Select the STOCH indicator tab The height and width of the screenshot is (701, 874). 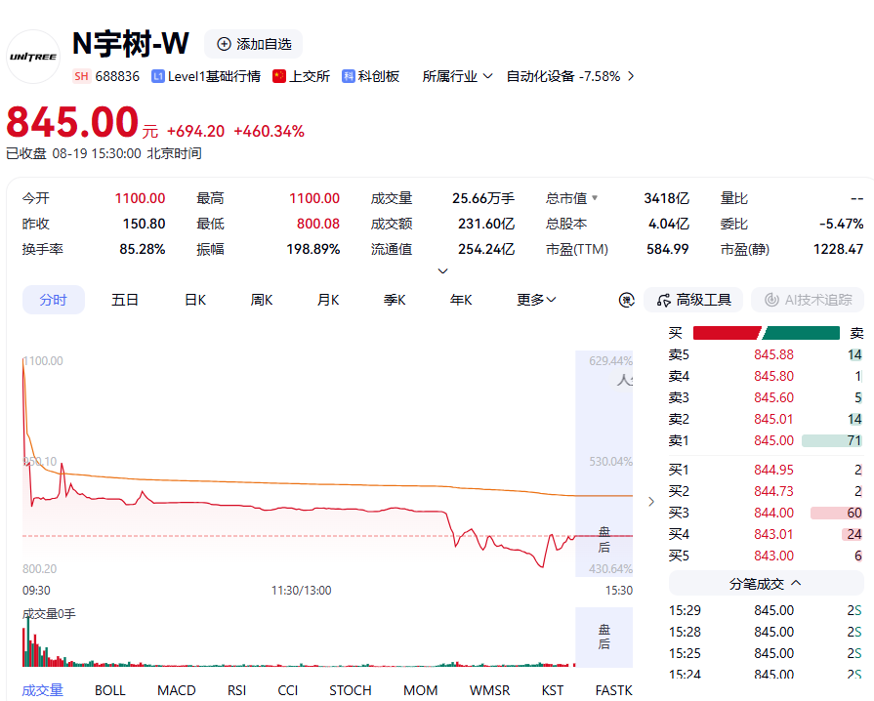350,690
